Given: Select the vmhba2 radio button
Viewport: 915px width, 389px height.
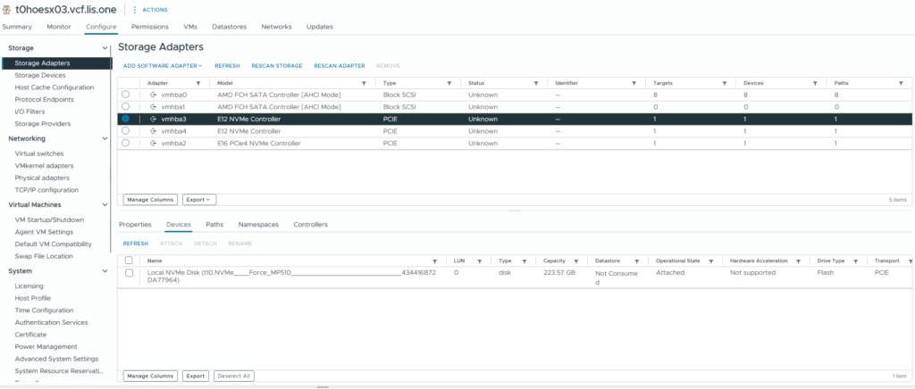Looking at the screenshot, I should click(x=125, y=143).
